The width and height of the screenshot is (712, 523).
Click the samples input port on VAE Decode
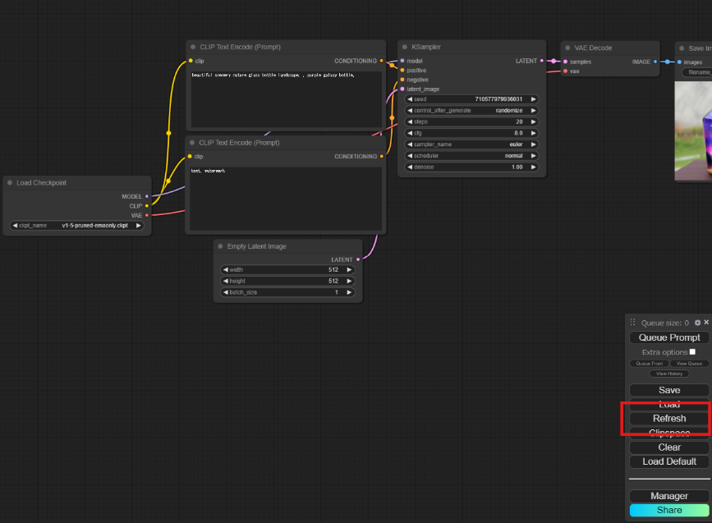point(565,62)
